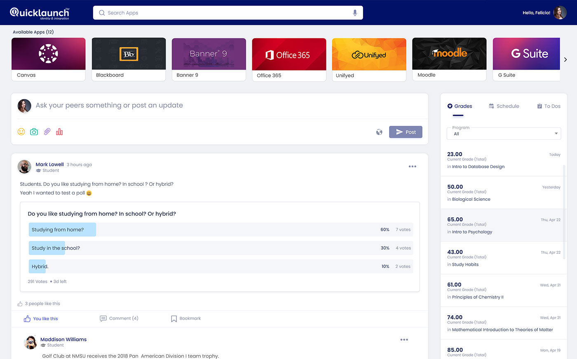
Task: Change post visibility with the globe icon
Action: (379, 132)
